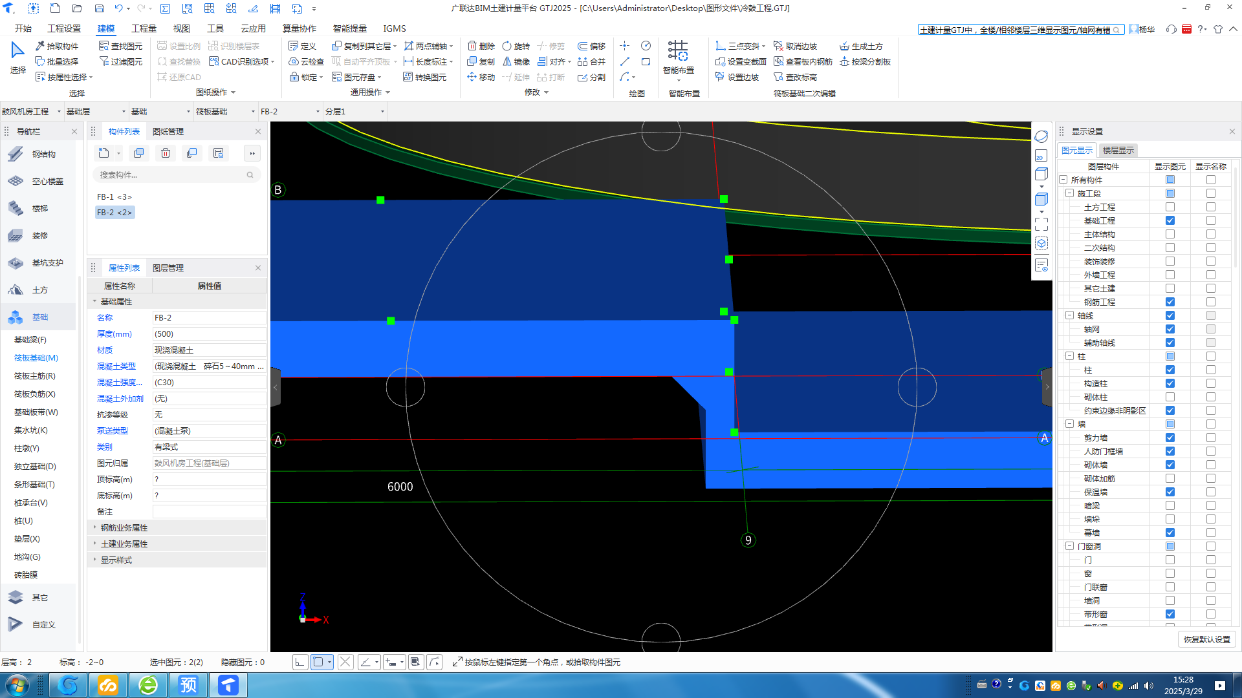
Task: Uncheck 带形窗 display checkbox
Action: pos(1170,614)
